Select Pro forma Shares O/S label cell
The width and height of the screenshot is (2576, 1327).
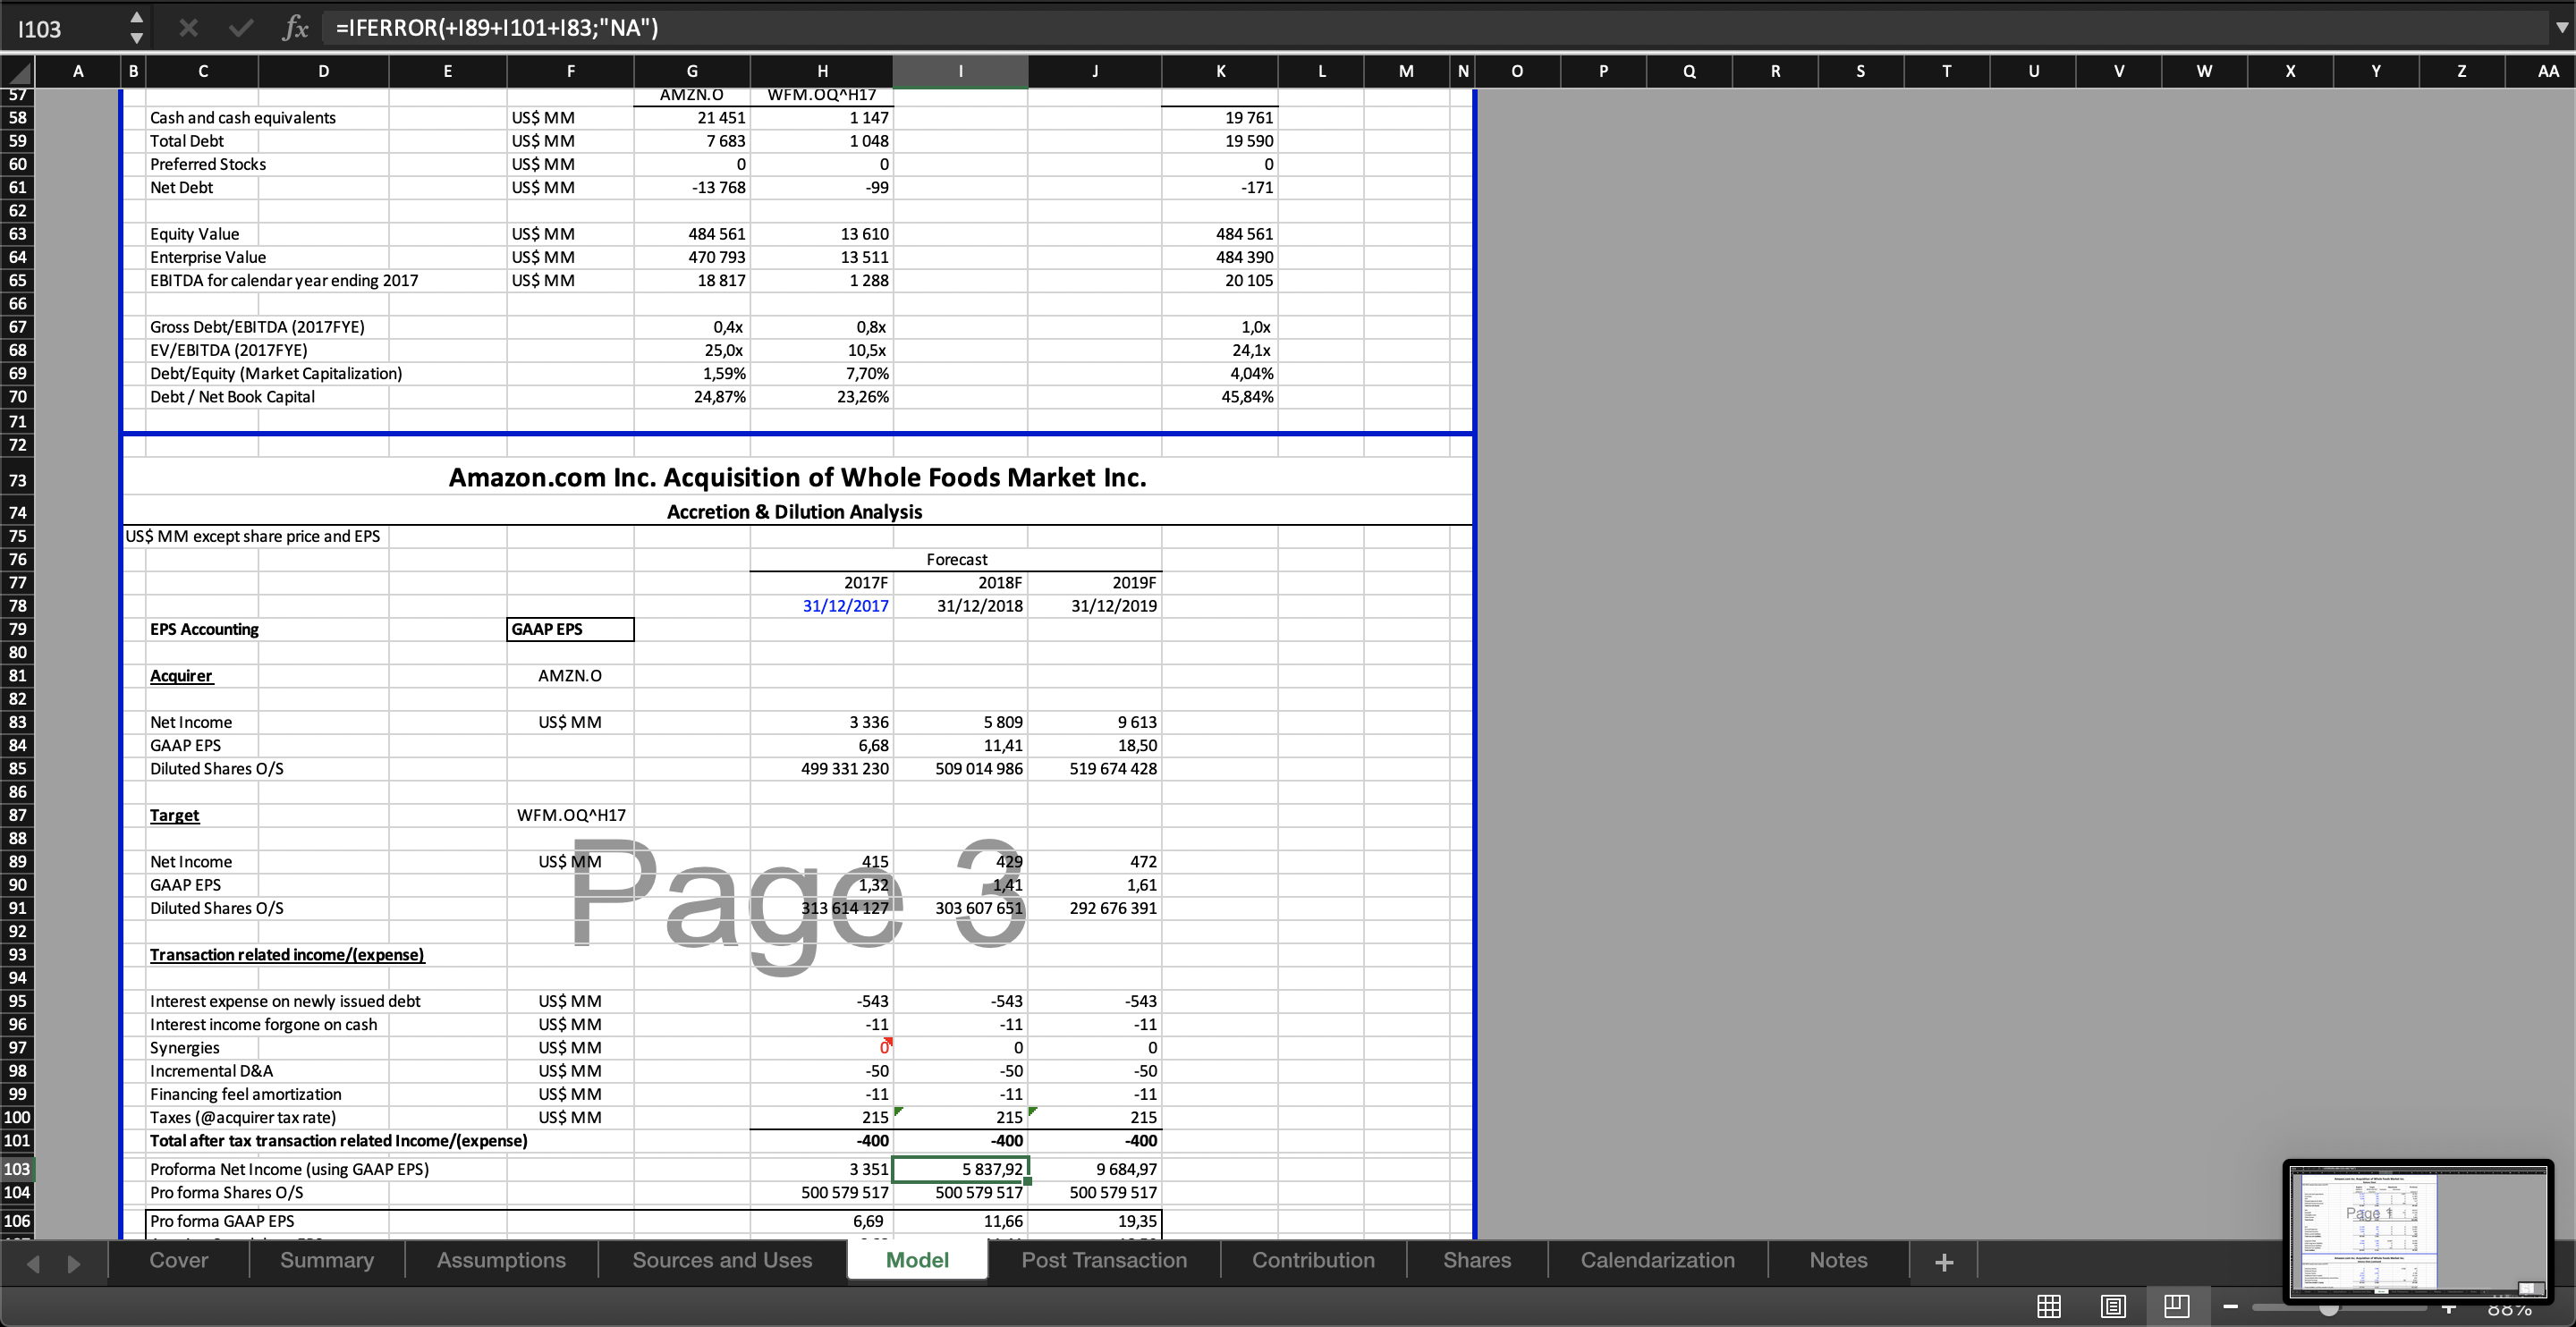226,1193
